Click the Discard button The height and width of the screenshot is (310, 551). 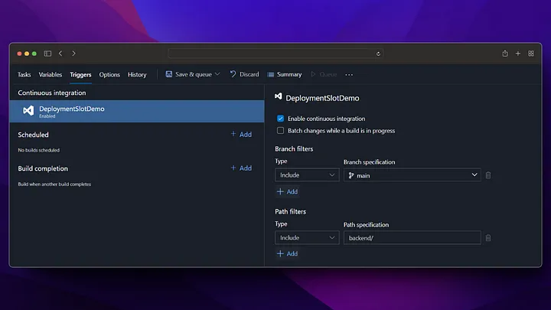tap(245, 74)
